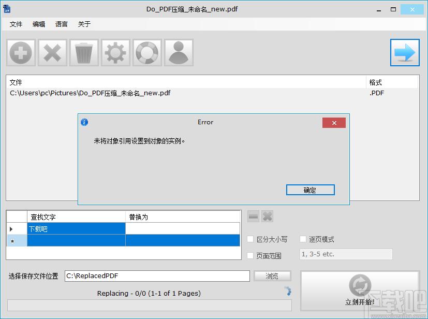Click the save path field C:\ReplacedPDF
Screen dimensions: 428x319
pyautogui.click(x=157, y=276)
